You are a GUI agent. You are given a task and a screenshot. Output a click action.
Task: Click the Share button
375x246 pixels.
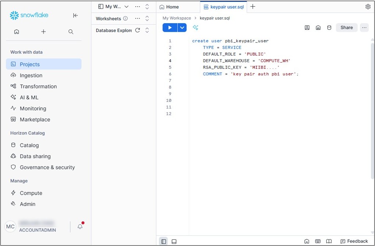point(346,28)
